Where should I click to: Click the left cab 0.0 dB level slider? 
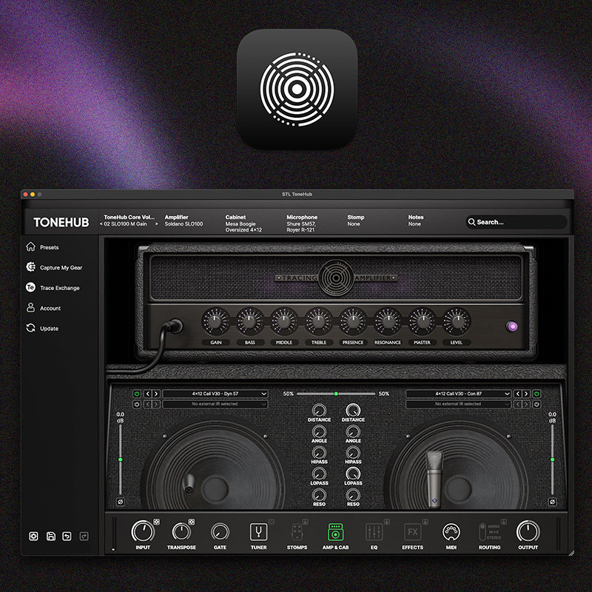[121, 460]
